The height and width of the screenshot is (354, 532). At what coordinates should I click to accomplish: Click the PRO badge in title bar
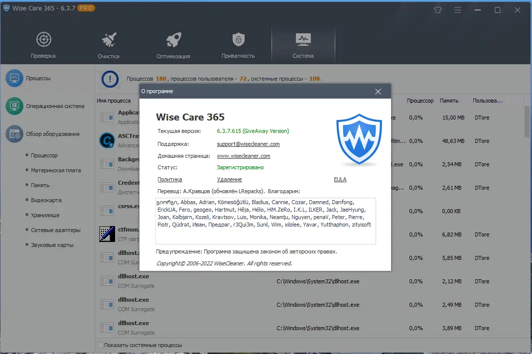point(86,8)
